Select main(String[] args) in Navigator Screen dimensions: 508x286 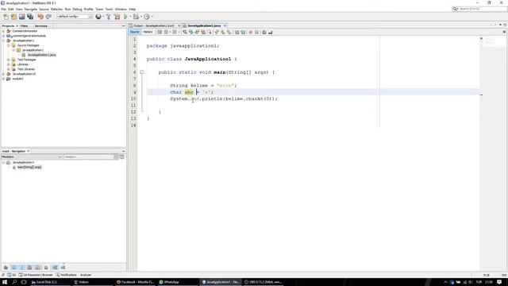(x=29, y=167)
